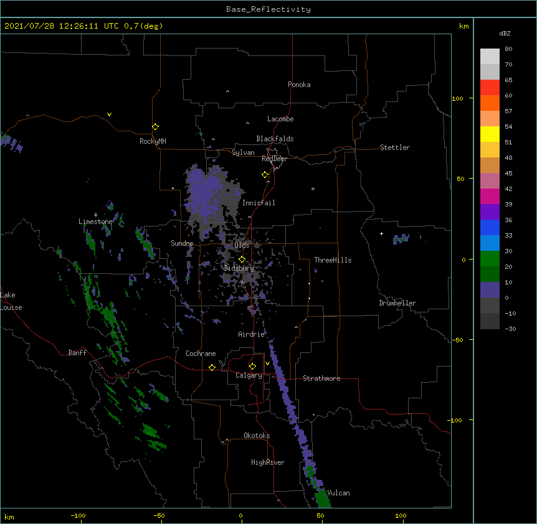Click the RedDeer city label

(x=274, y=159)
